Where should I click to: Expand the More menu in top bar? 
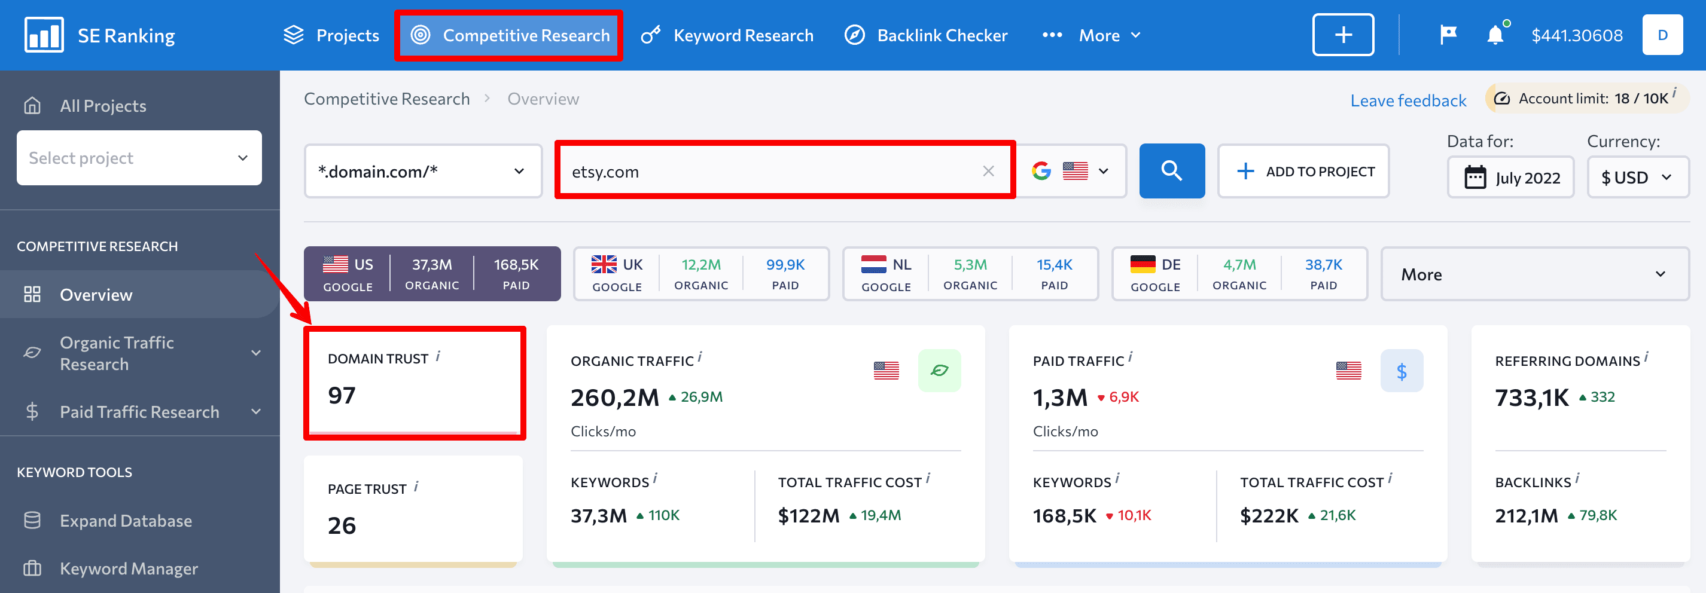pos(1092,35)
